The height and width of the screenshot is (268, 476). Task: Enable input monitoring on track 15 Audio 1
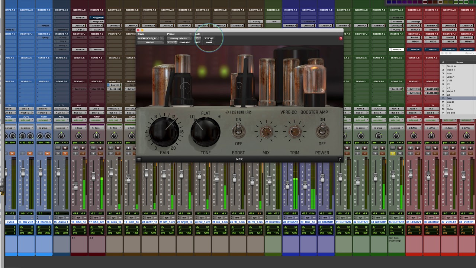(x=58, y=148)
